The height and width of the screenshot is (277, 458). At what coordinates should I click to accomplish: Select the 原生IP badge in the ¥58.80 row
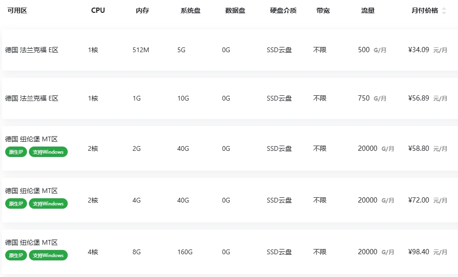coord(16,152)
